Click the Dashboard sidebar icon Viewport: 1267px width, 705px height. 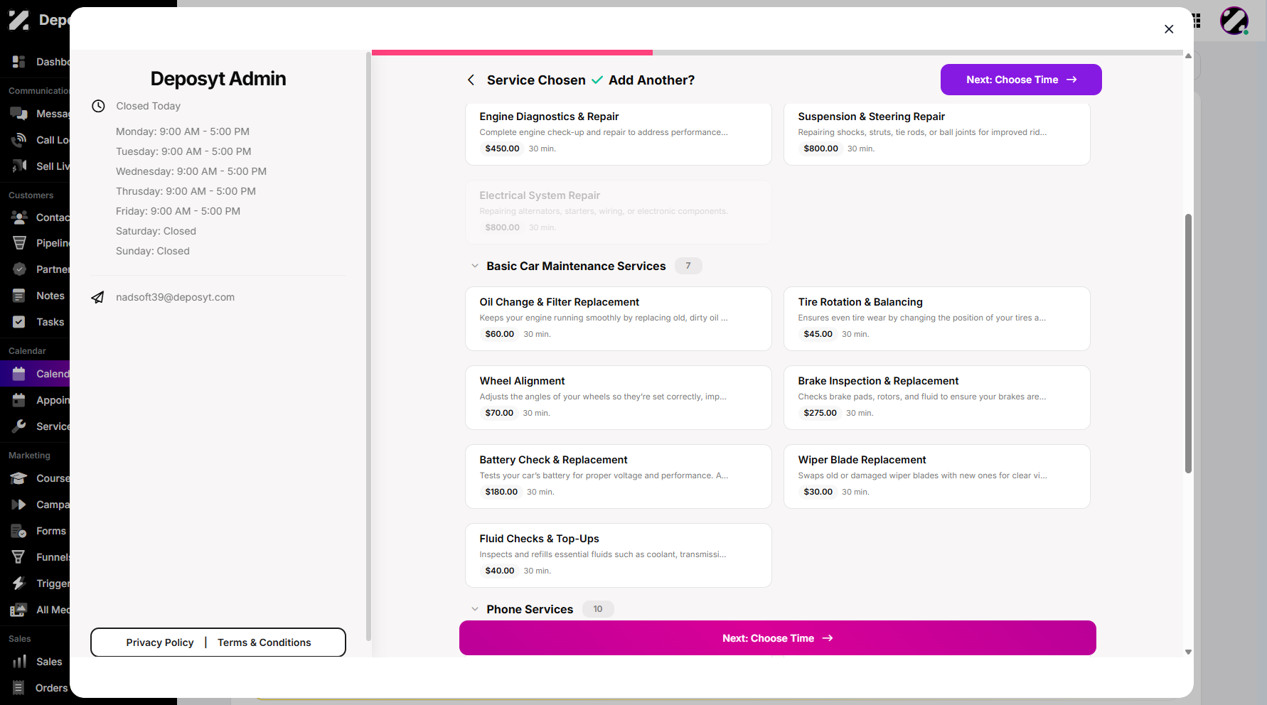[x=19, y=62]
